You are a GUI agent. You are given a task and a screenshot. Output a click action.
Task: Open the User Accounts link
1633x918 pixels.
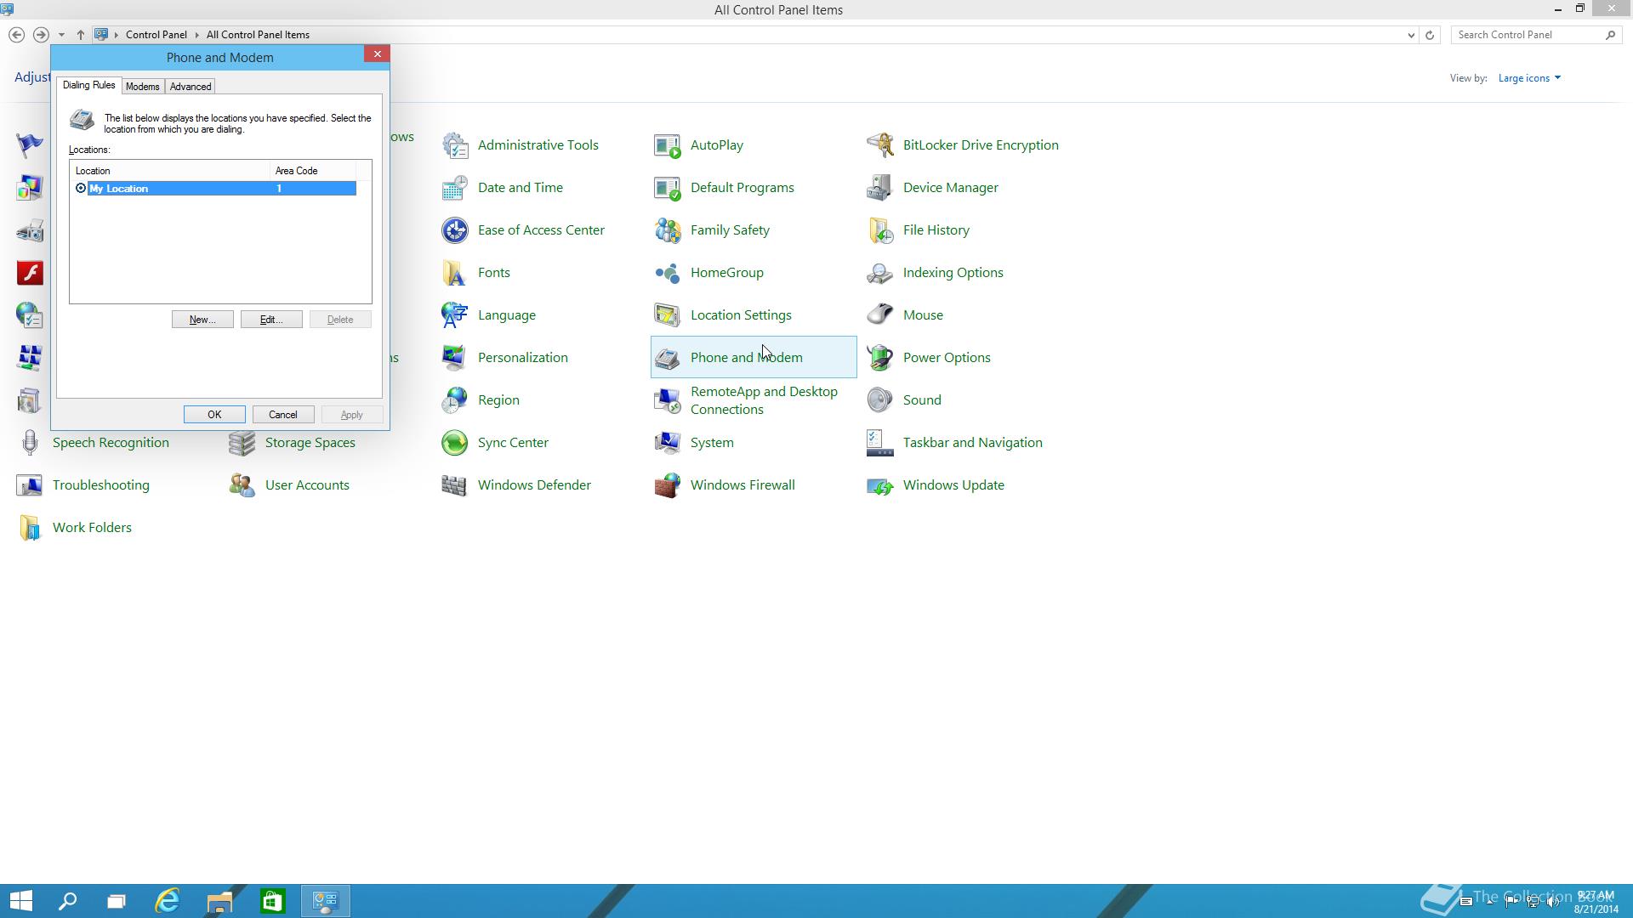tap(307, 485)
